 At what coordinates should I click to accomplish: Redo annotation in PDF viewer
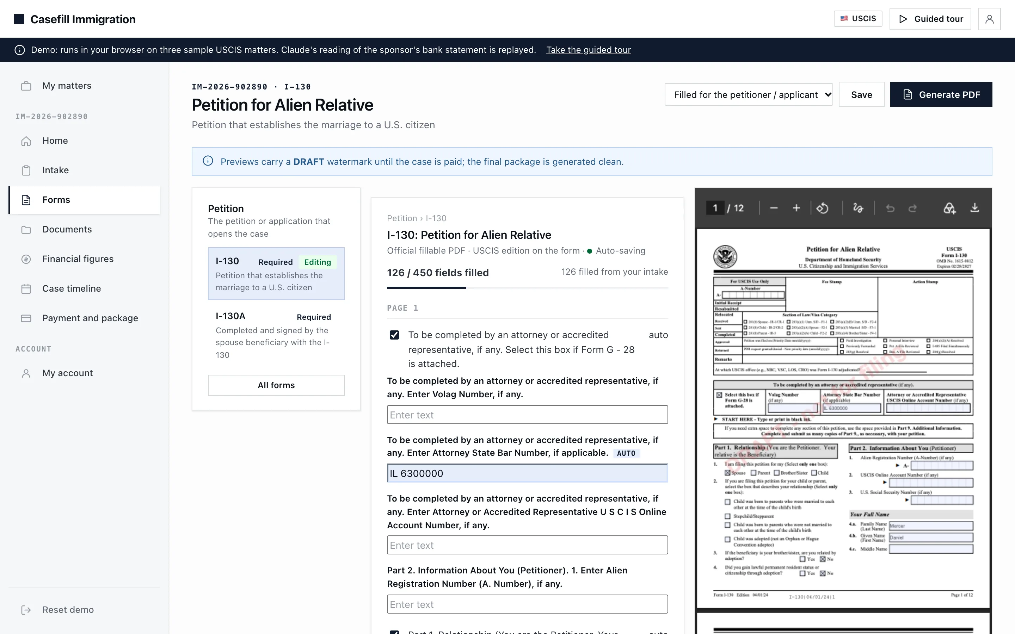click(913, 208)
